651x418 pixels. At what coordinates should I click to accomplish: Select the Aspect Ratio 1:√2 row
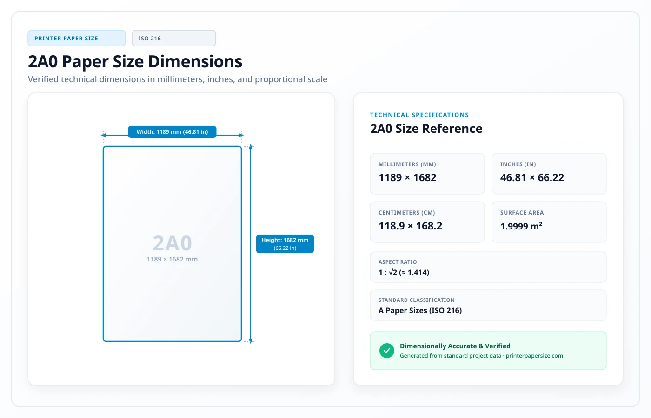pos(488,267)
